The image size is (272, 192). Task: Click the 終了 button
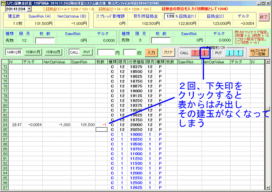(264, 17)
